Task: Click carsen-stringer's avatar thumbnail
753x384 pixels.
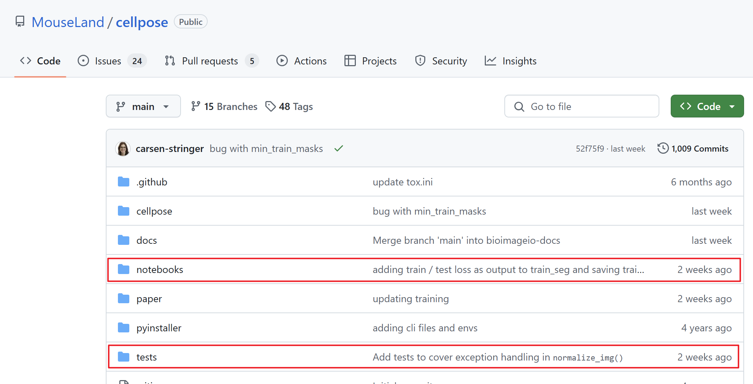Action: tap(123, 149)
